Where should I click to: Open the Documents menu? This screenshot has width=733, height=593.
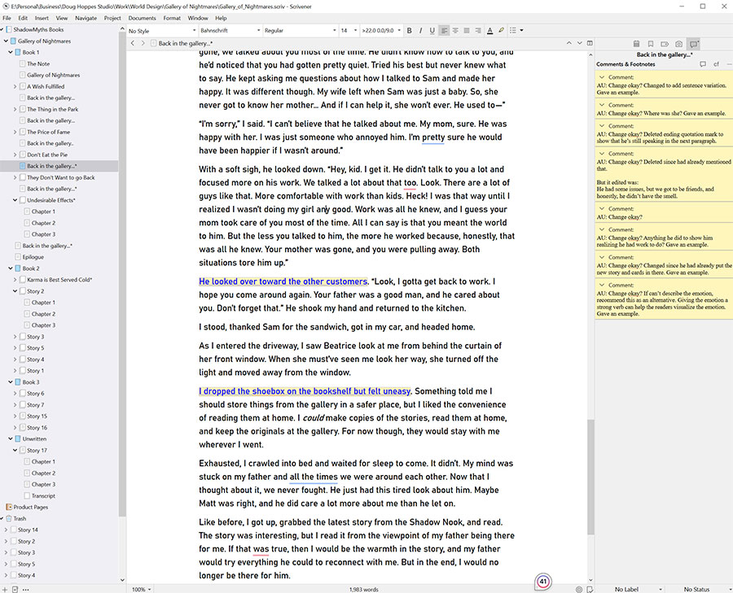coord(143,17)
